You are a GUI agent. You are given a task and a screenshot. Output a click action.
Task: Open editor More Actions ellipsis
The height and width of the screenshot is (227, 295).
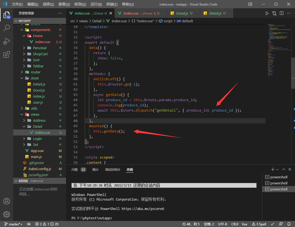click(289, 13)
